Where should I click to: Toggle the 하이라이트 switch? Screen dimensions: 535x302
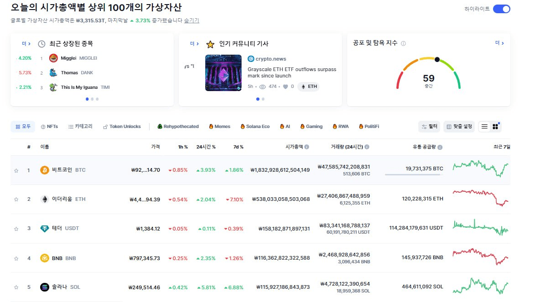click(501, 9)
